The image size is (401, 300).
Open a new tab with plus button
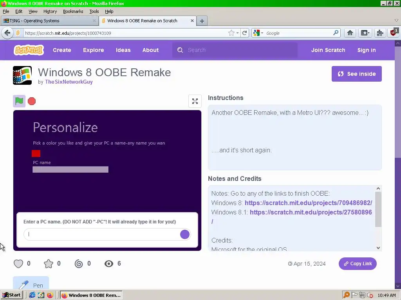pyautogui.click(x=202, y=21)
